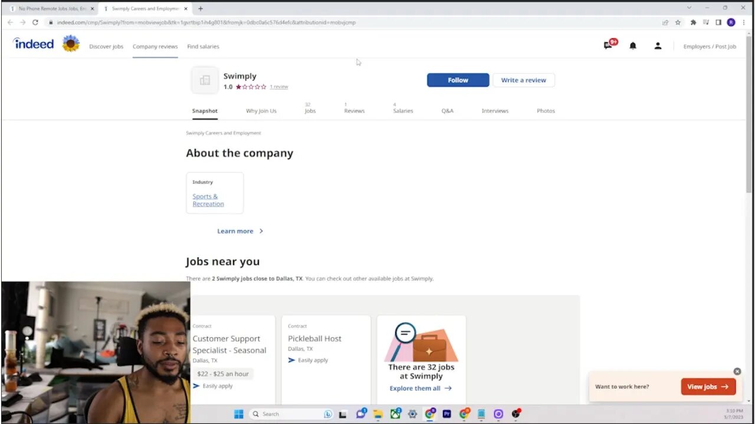Click the Swimply star rating

(x=251, y=87)
